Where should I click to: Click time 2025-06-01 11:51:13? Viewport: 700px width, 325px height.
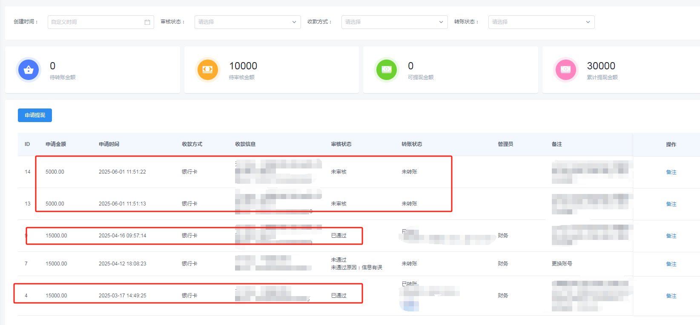click(x=122, y=204)
